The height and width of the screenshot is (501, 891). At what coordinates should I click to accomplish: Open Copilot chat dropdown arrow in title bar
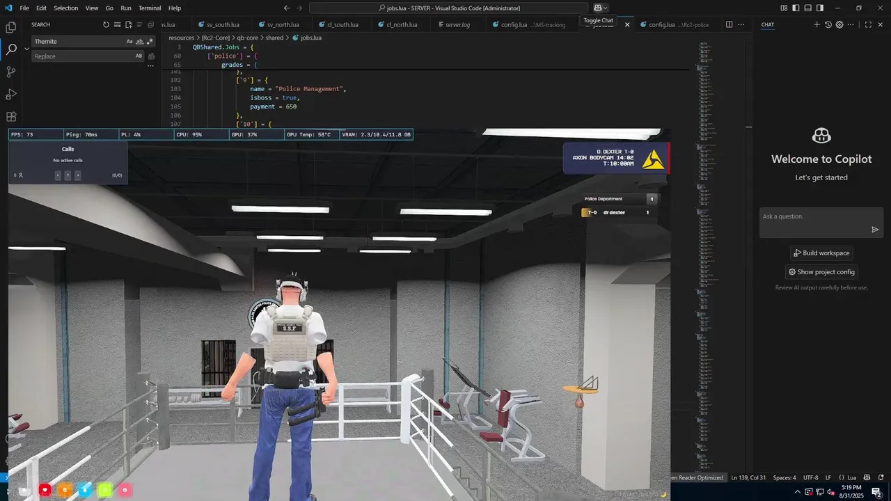606,8
